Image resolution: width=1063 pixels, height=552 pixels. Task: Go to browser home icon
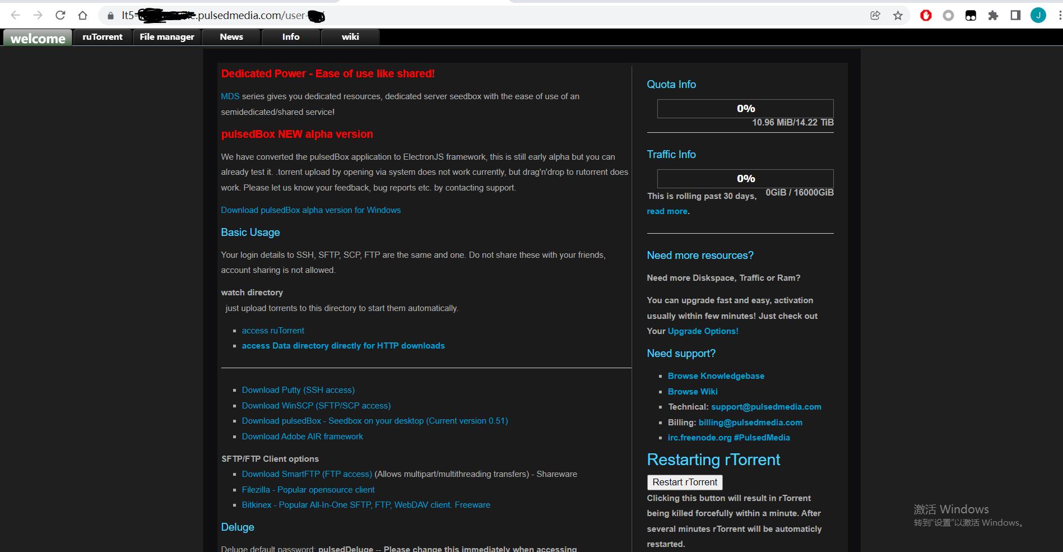(82, 16)
